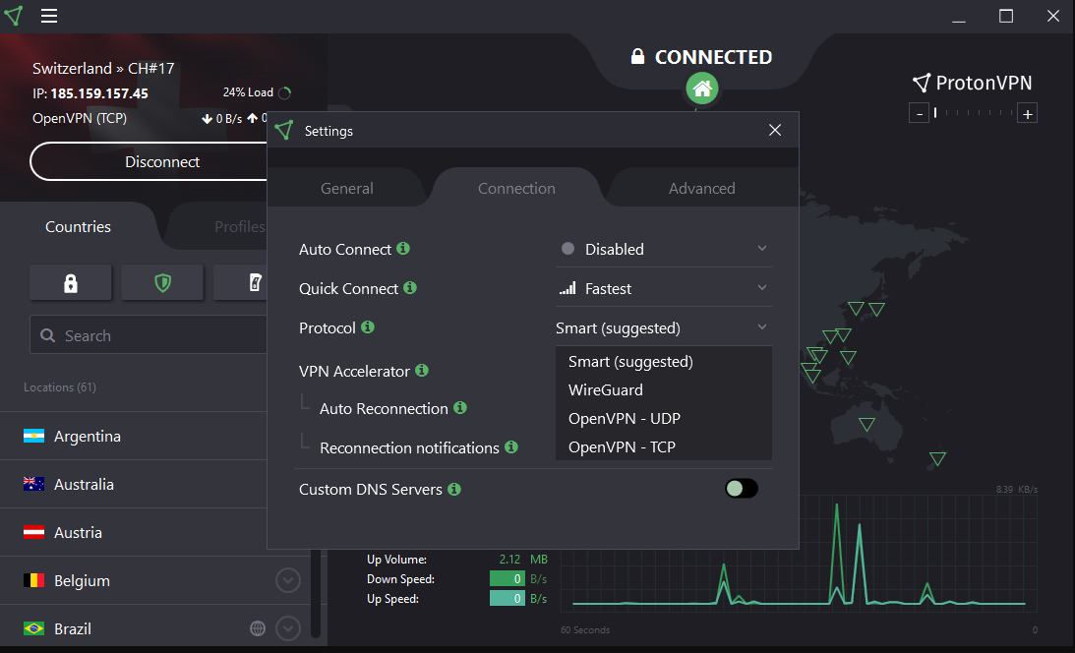Click the Secure Core lock icon
This screenshot has width=1075, height=653.
point(70,283)
